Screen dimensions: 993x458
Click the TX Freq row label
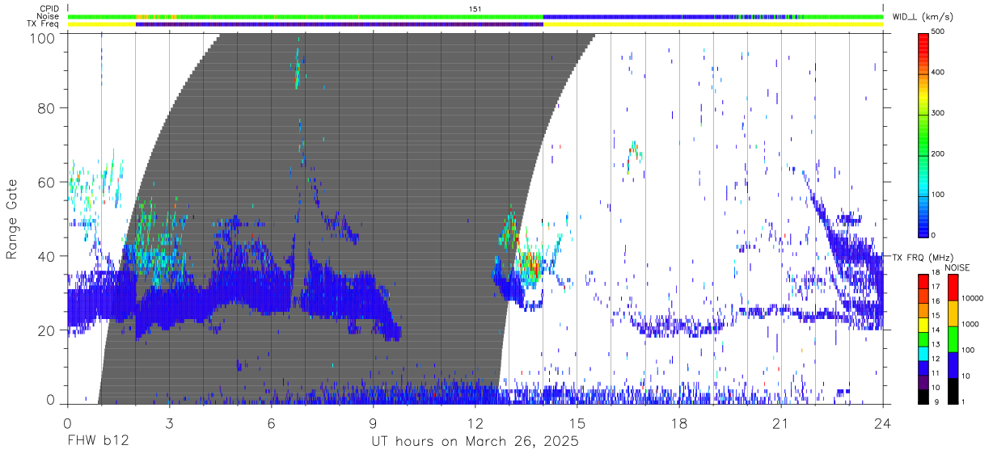coord(44,24)
